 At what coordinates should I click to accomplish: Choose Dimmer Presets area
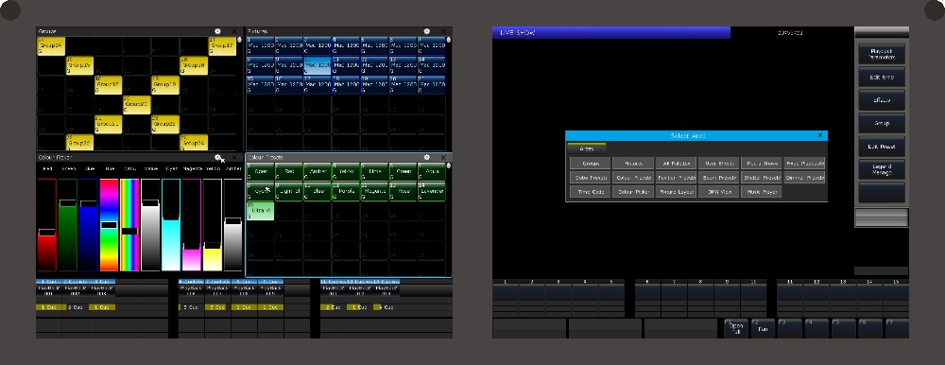804,178
